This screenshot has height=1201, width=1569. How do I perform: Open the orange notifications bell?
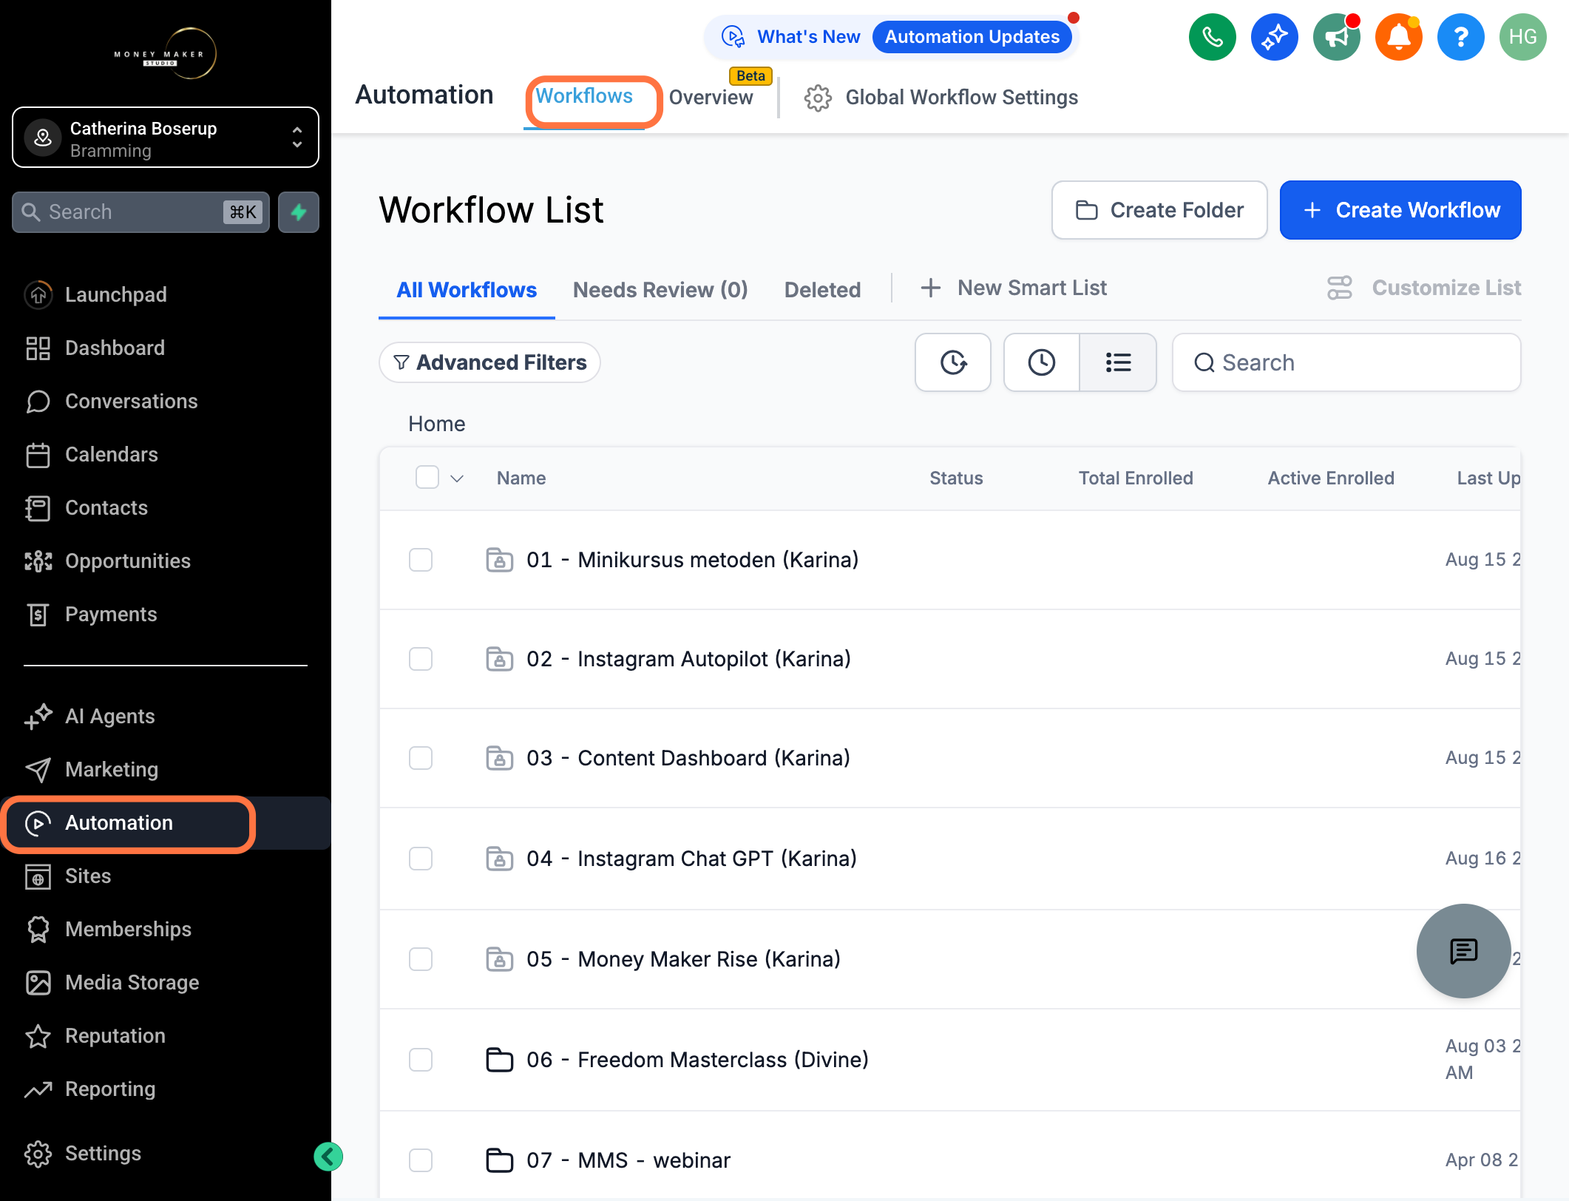coord(1398,37)
